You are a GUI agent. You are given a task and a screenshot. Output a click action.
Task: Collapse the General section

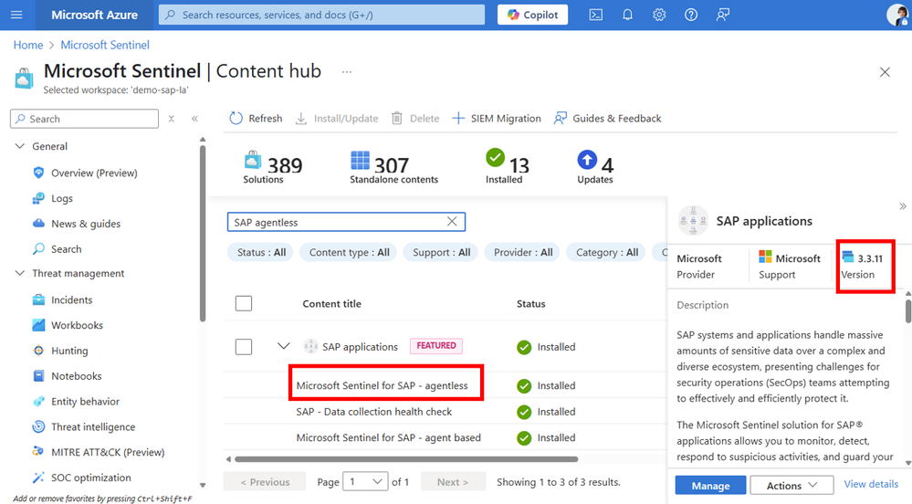pos(20,146)
